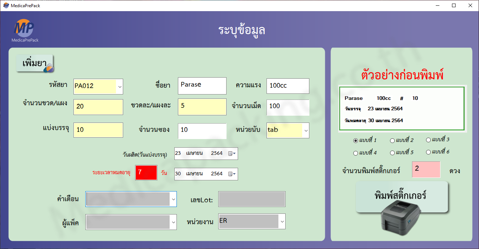Open the ผู้แพ็ค packer dropdown

[173, 223]
